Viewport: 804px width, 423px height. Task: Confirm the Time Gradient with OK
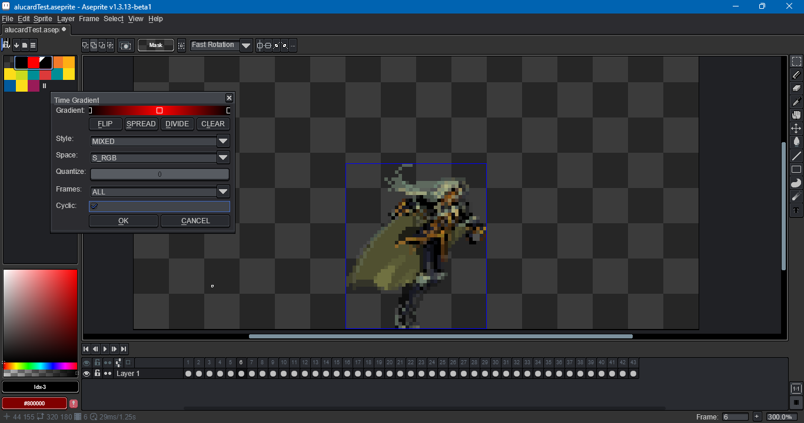(x=124, y=221)
